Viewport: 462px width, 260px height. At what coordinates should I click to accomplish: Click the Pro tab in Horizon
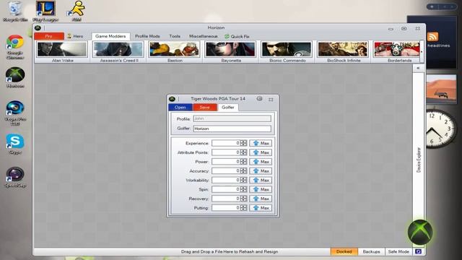click(x=49, y=36)
